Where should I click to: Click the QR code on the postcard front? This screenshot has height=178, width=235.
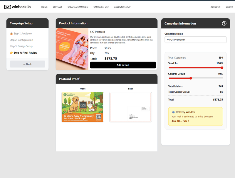point(99,117)
